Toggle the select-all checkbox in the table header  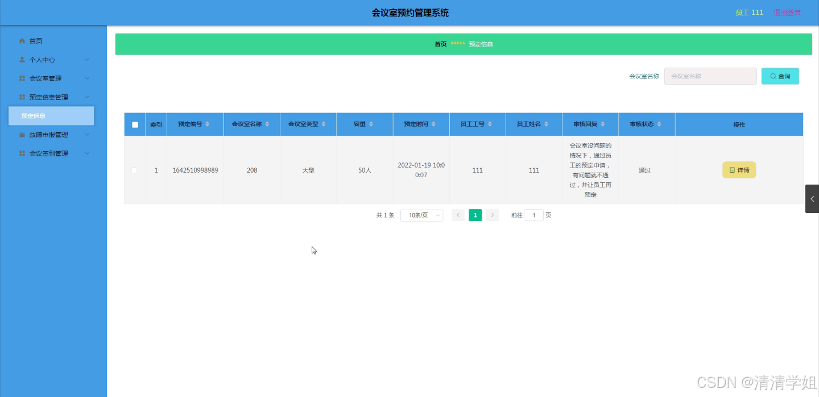134,124
